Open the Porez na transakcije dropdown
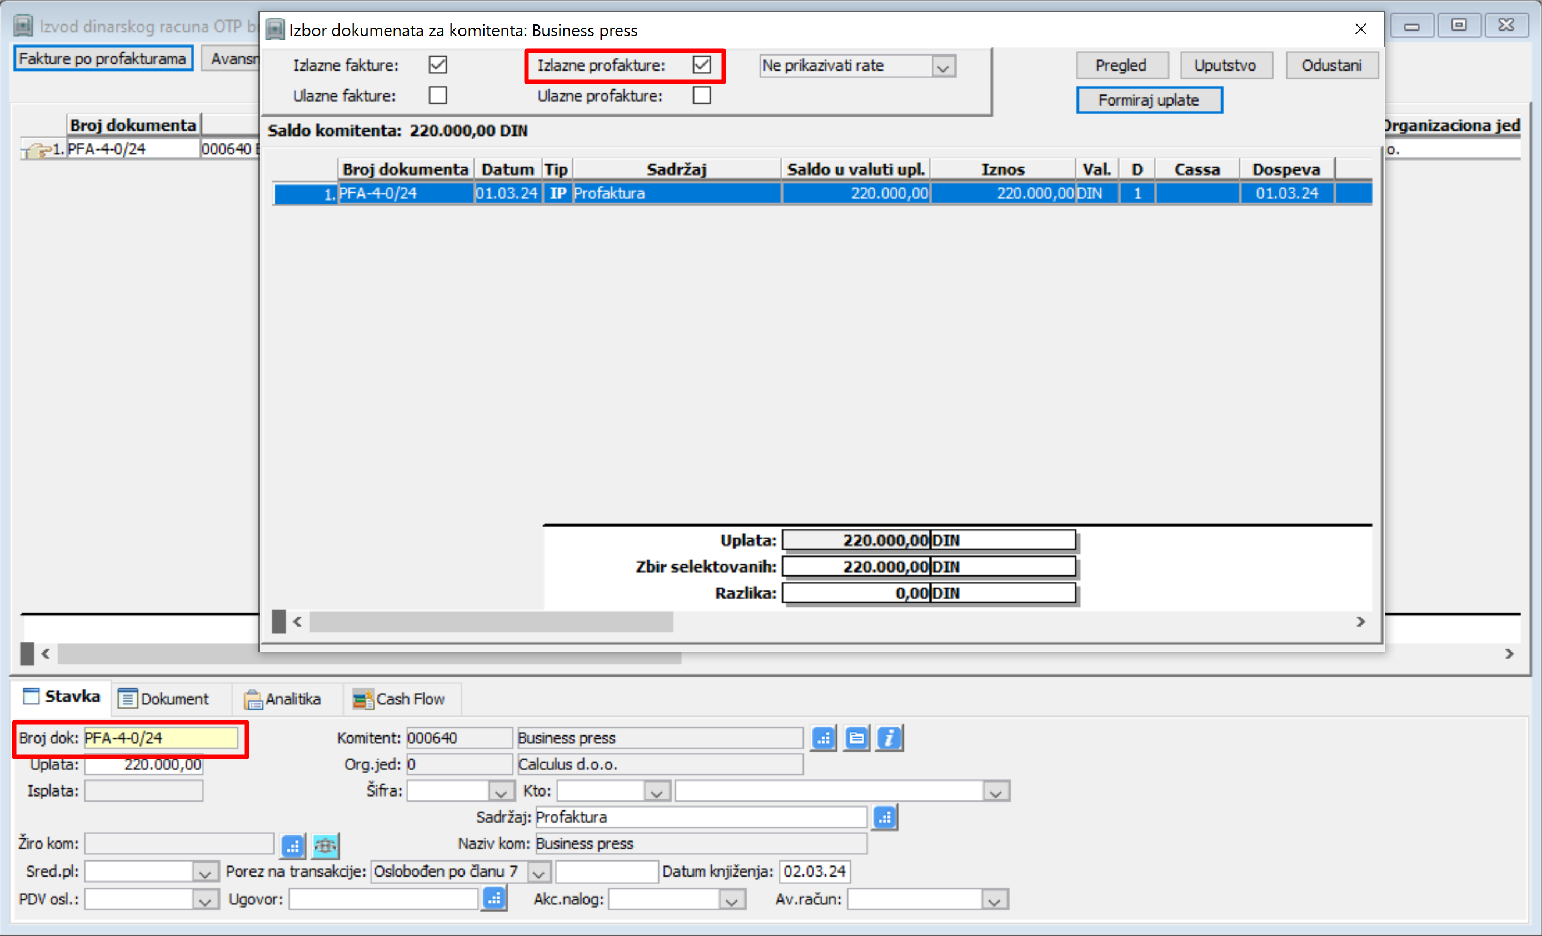The height and width of the screenshot is (936, 1542). coord(538,872)
